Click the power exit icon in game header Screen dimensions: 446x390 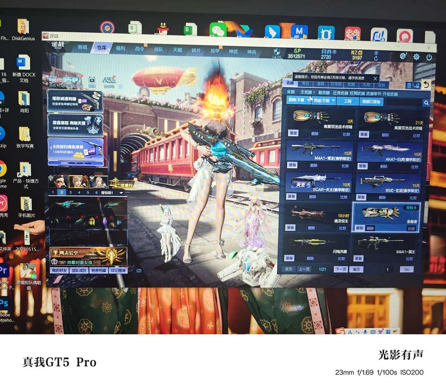coord(429,57)
